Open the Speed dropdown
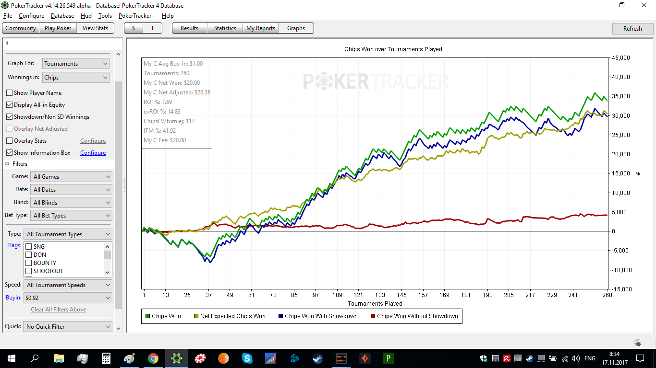The image size is (656, 368). click(x=68, y=285)
